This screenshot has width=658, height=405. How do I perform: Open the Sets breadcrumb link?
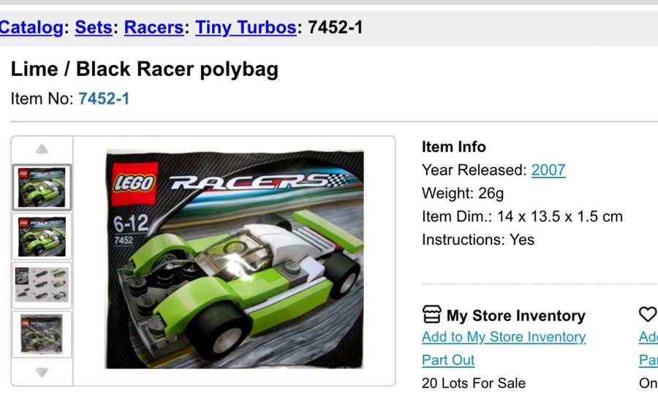(94, 28)
